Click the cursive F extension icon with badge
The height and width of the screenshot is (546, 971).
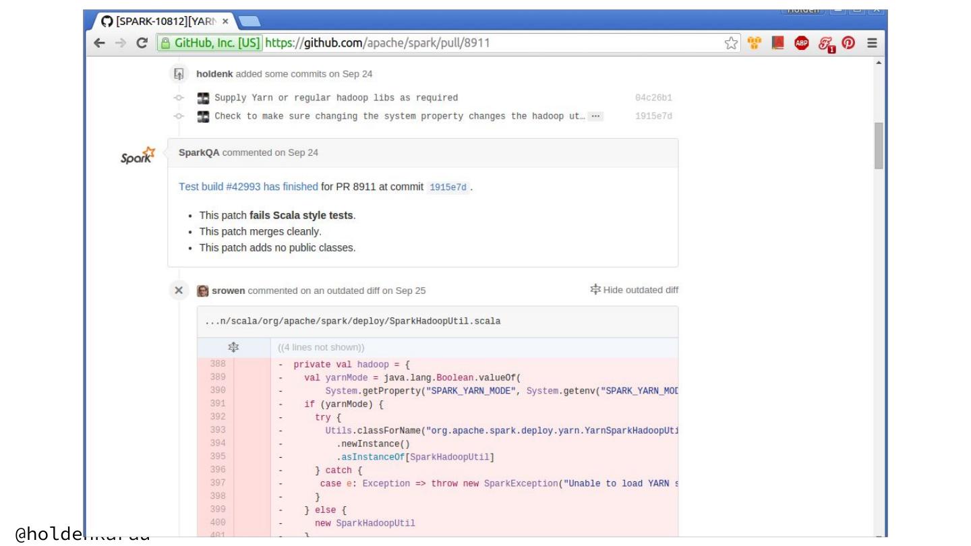(825, 44)
